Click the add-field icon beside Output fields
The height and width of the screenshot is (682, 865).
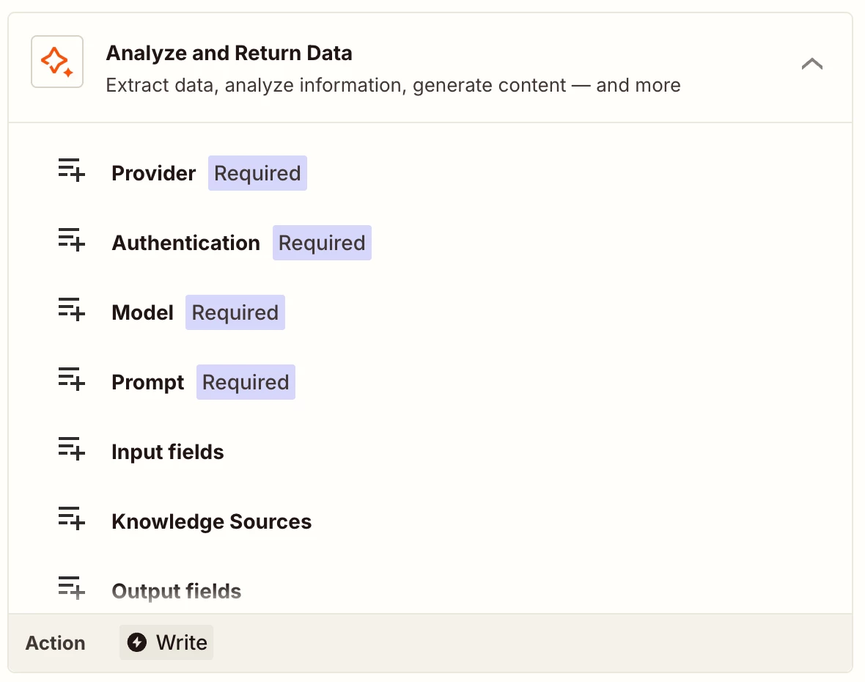point(72,588)
